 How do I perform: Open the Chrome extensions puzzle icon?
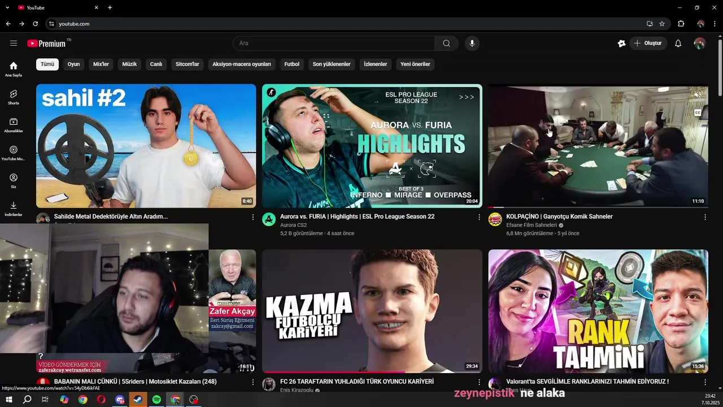click(681, 24)
